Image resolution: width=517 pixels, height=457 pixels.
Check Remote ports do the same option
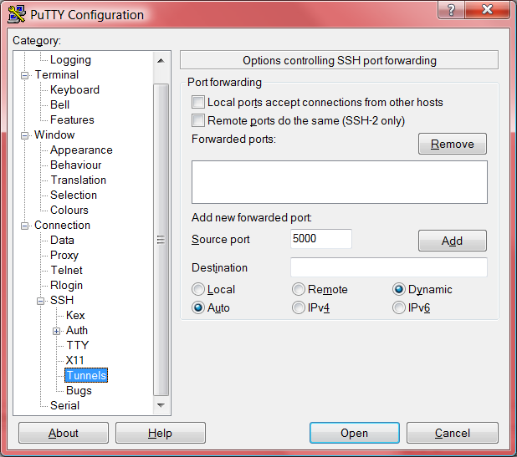click(x=198, y=120)
